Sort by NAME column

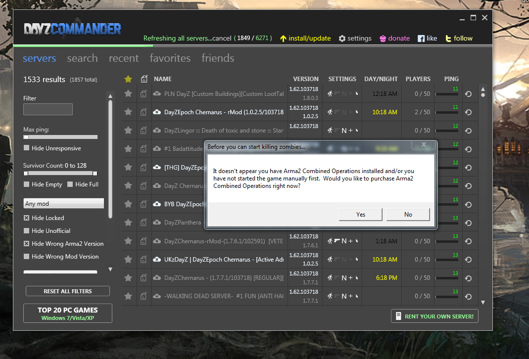(163, 79)
